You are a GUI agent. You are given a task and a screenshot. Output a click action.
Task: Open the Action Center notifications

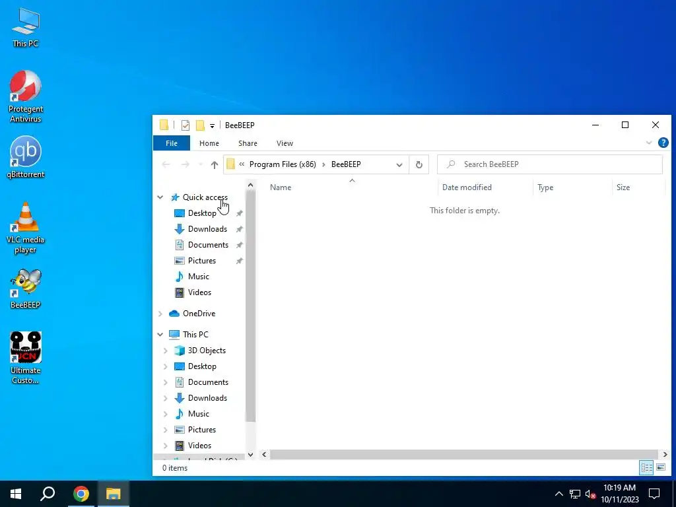pyautogui.click(x=654, y=494)
